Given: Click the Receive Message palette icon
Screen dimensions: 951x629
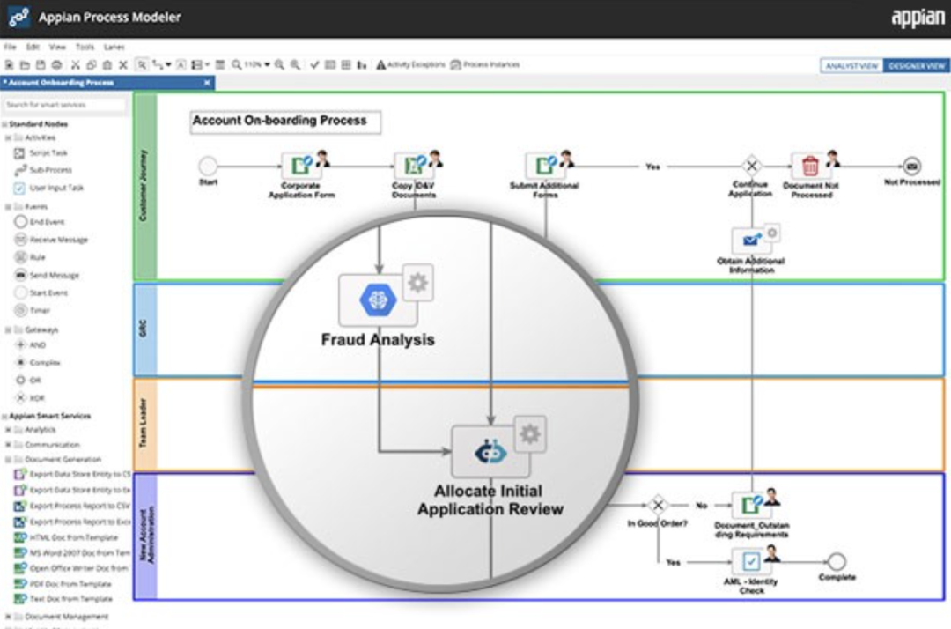Looking at the screenshot, I should point(20,240).
